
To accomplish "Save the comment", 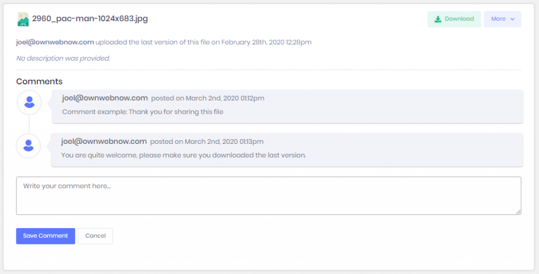I will 45,236.
